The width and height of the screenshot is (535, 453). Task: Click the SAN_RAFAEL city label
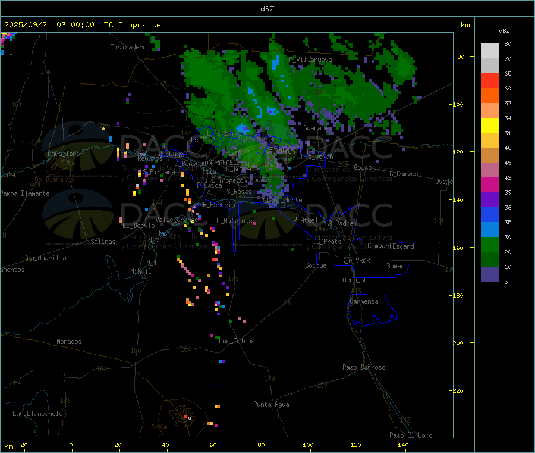click(x=220, y=162)
